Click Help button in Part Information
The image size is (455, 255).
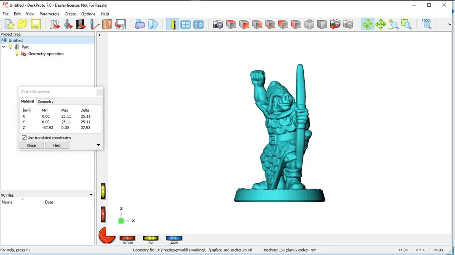click(57, 145)
